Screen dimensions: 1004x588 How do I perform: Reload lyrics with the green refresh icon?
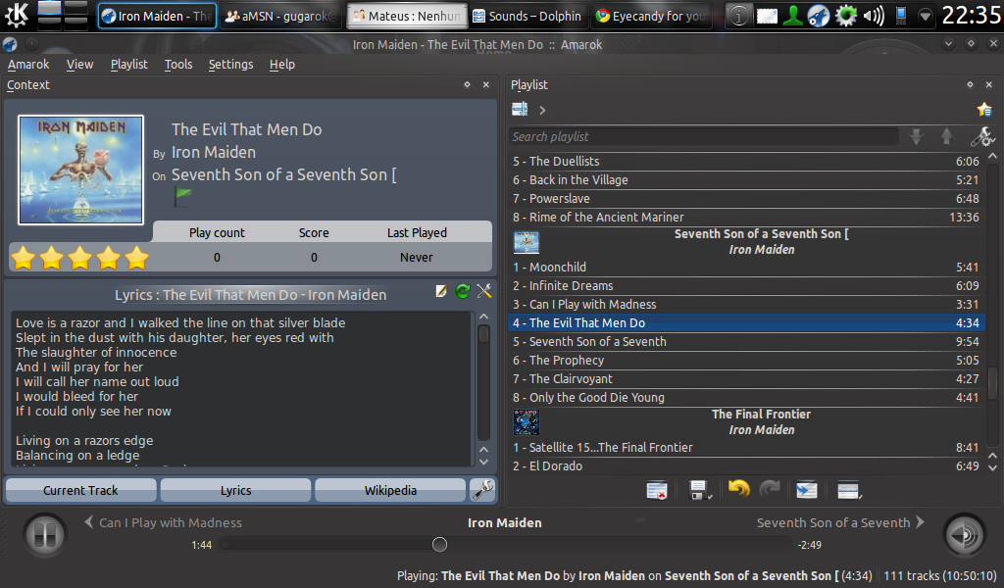463,291
